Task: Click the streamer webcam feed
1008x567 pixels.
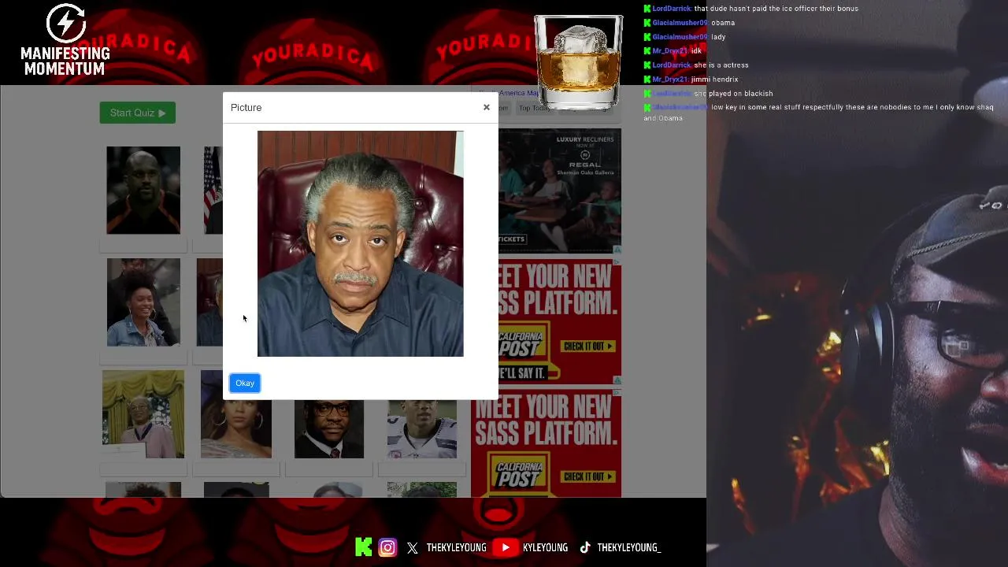Action: click(857, 283)
